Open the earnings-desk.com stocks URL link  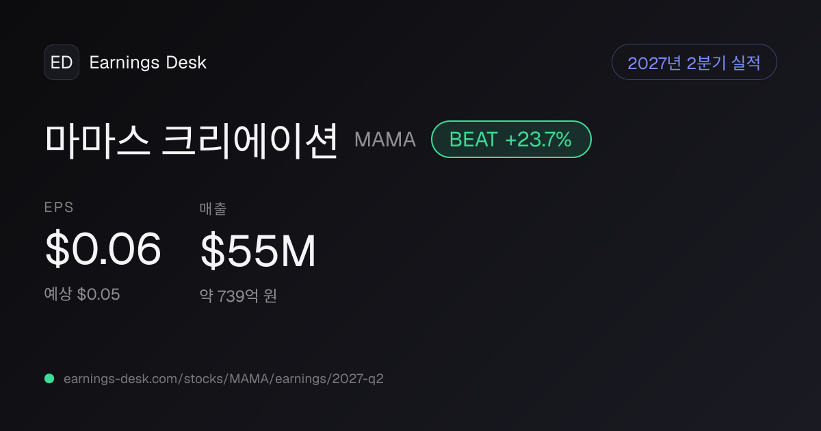coord(224,378)
